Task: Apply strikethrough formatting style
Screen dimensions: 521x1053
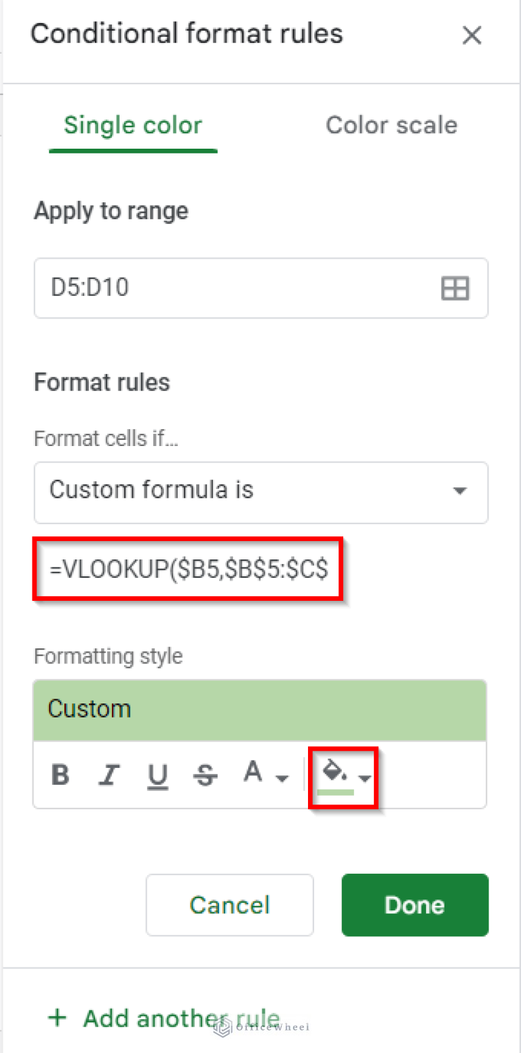Action: coord(206,775)
